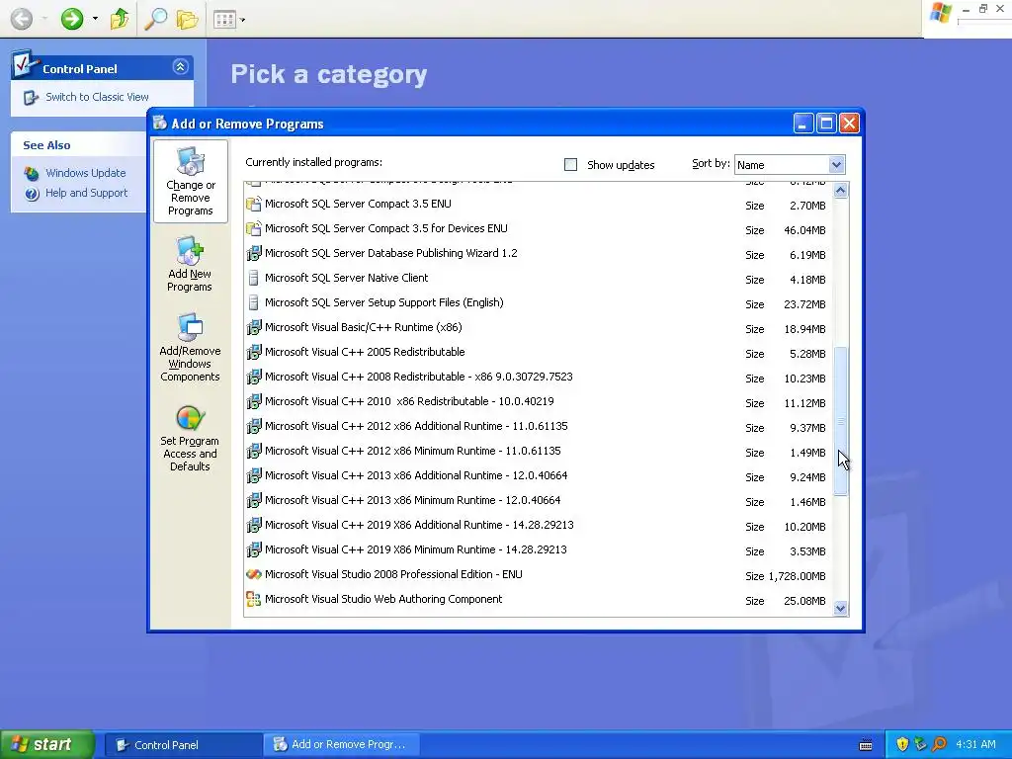Collapse the Control Panel sidebar section

pyautogui.click(x=180, y=66)
